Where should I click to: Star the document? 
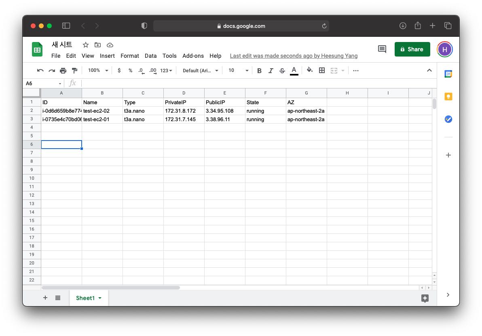pyautogui.click(x=85, y=45)
